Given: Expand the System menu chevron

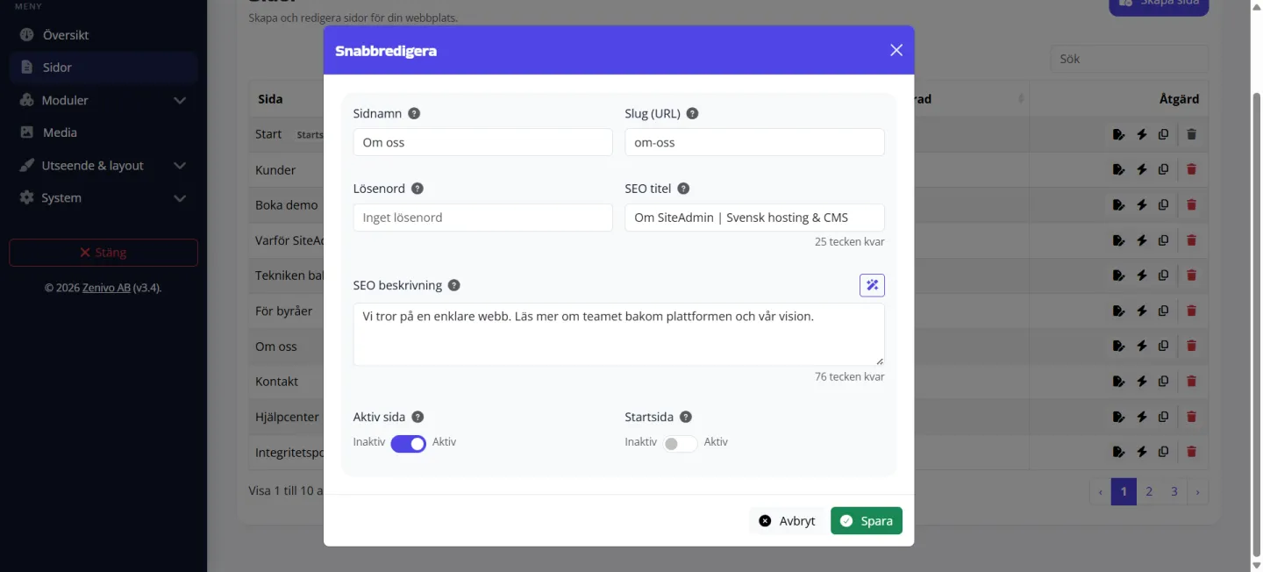Looking at the screenshot, I should point(180,198).
